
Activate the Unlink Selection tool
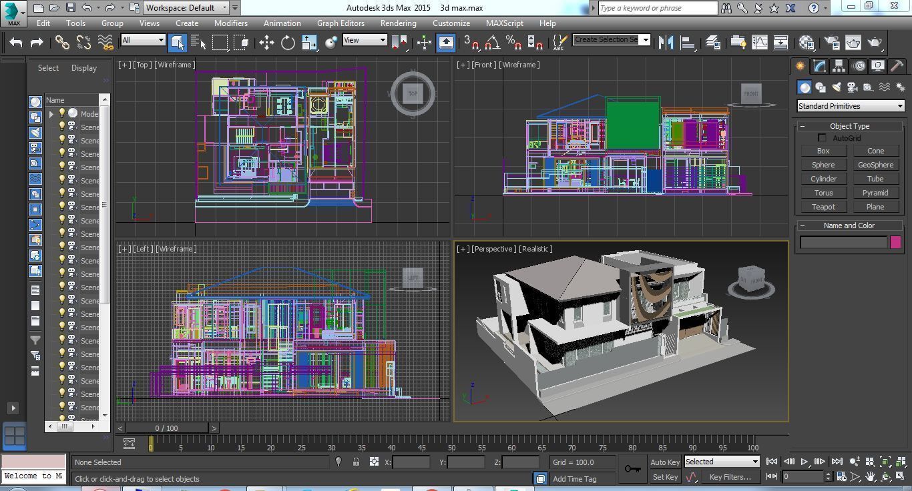(83, 43)
